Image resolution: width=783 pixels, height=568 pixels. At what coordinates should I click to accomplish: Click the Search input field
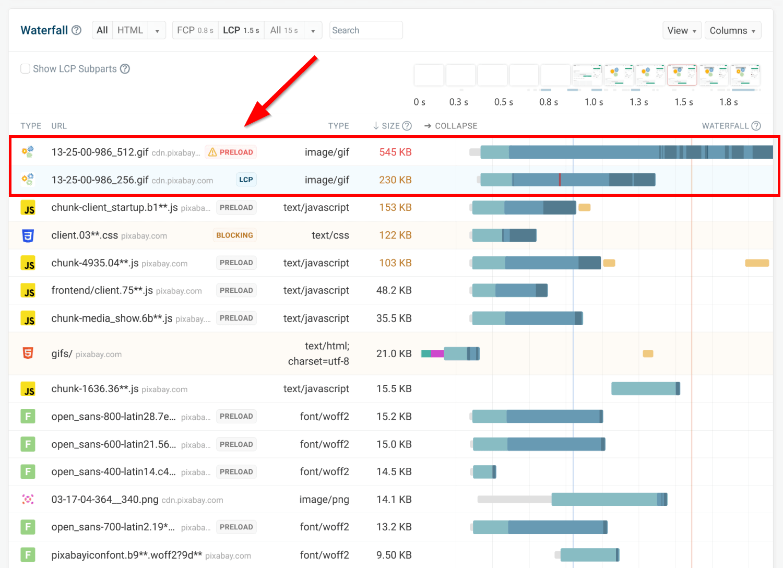366,30
